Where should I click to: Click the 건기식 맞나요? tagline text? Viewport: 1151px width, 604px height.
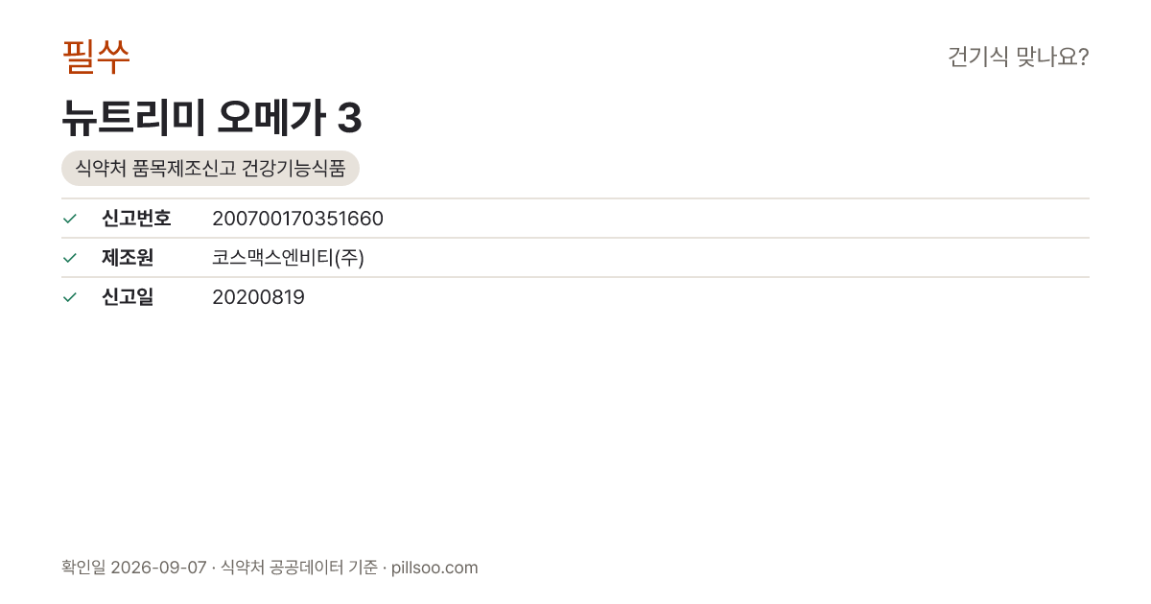(x=1018, y=57)
